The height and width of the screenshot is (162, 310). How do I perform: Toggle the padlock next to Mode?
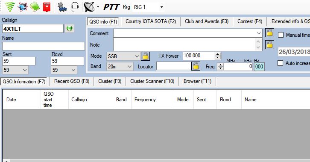[145, 56]
